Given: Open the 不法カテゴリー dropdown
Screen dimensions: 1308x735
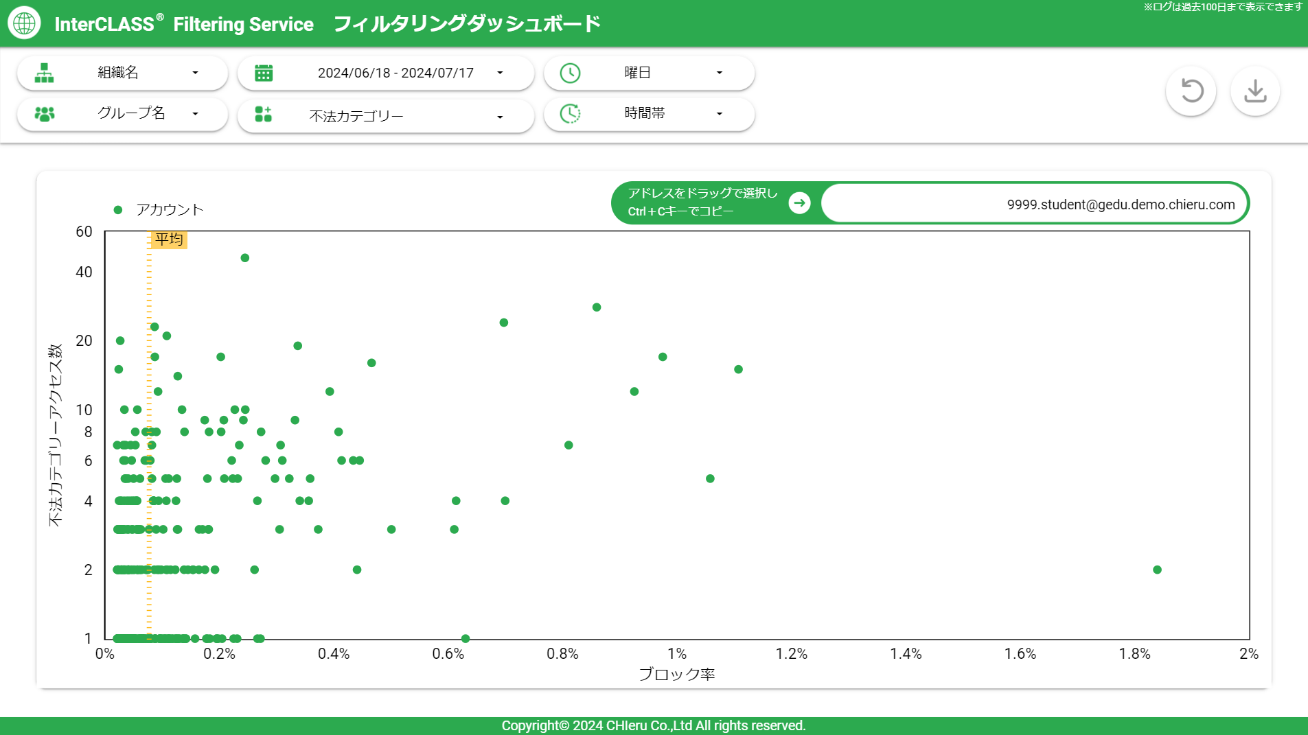Looking at the screenshot, I should click(x=386, y=116).
